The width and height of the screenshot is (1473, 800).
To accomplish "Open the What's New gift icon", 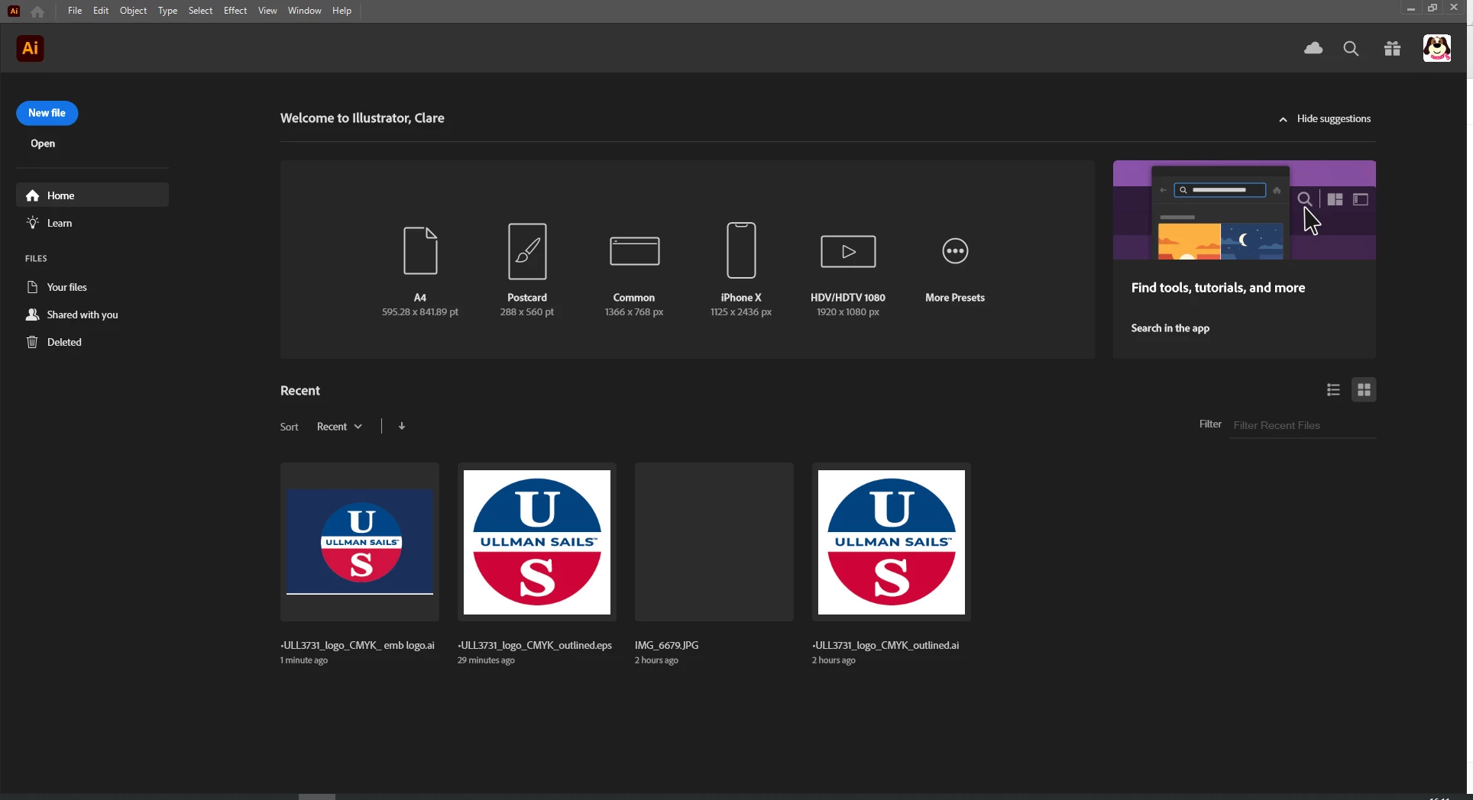I will coord(1392,49).
